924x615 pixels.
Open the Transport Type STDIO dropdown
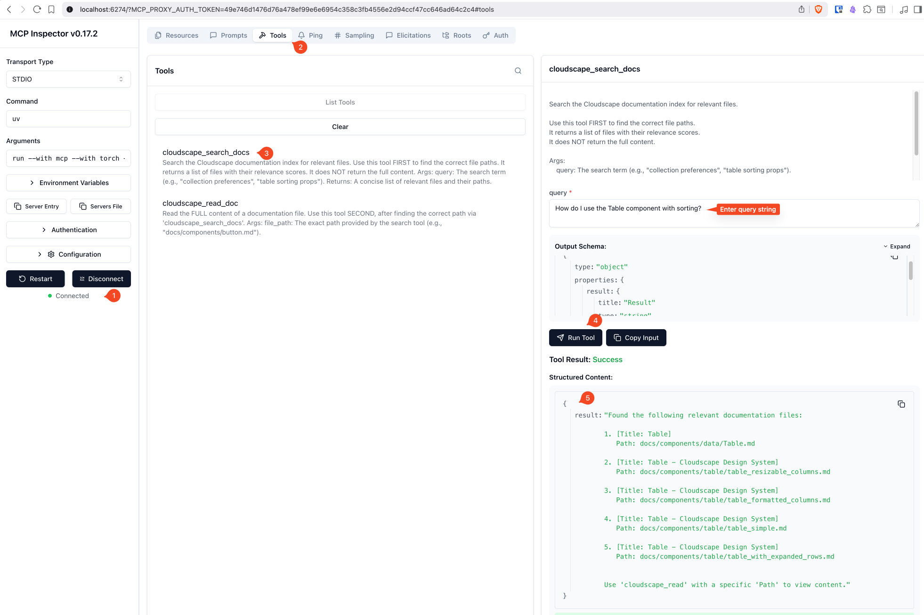point(68,79)
